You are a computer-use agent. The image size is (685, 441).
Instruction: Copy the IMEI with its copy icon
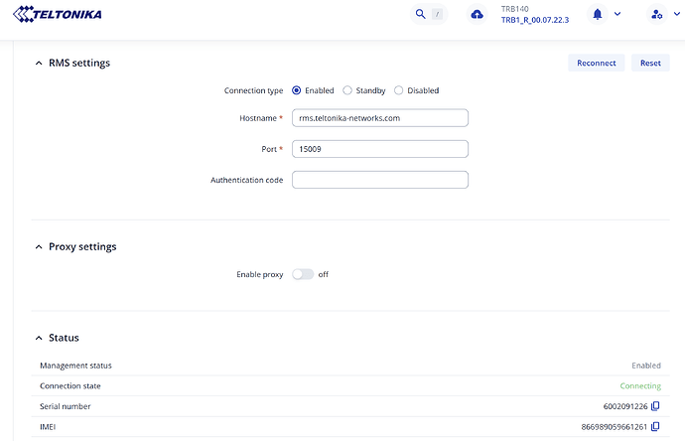(x=655, y=426)
